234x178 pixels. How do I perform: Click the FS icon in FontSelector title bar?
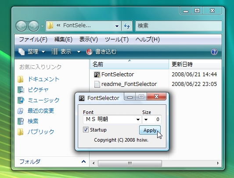[82, 98]
